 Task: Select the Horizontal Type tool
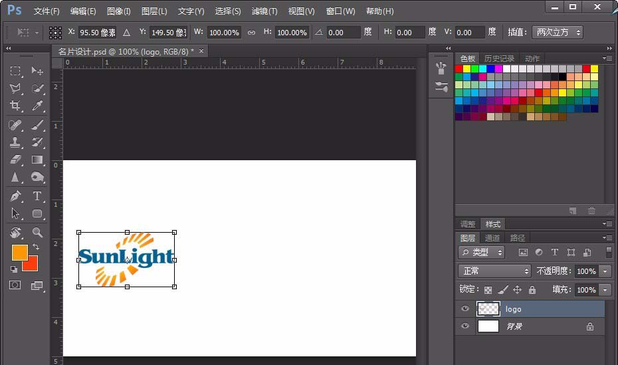pyautogui.click(x=37, y=195)
